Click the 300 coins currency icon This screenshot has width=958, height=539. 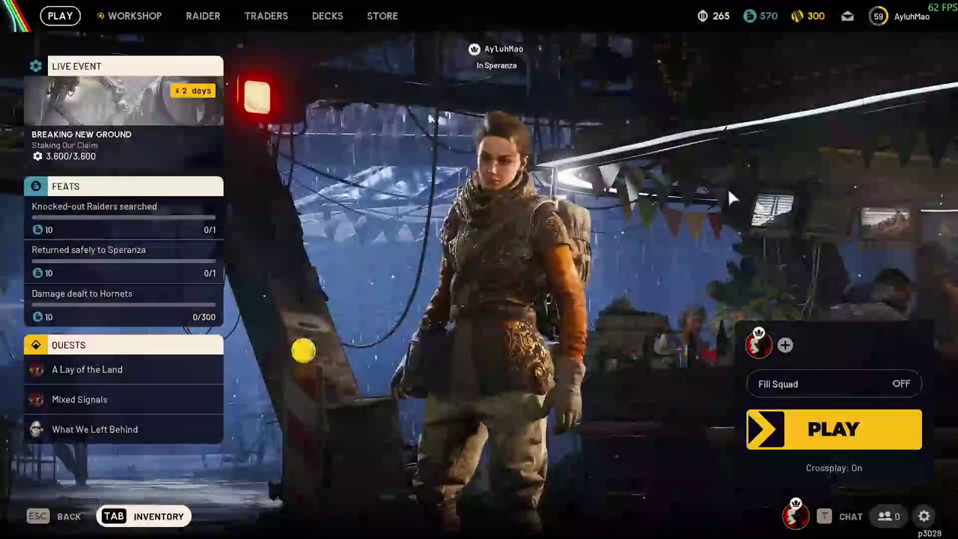(x=798, y=16)
